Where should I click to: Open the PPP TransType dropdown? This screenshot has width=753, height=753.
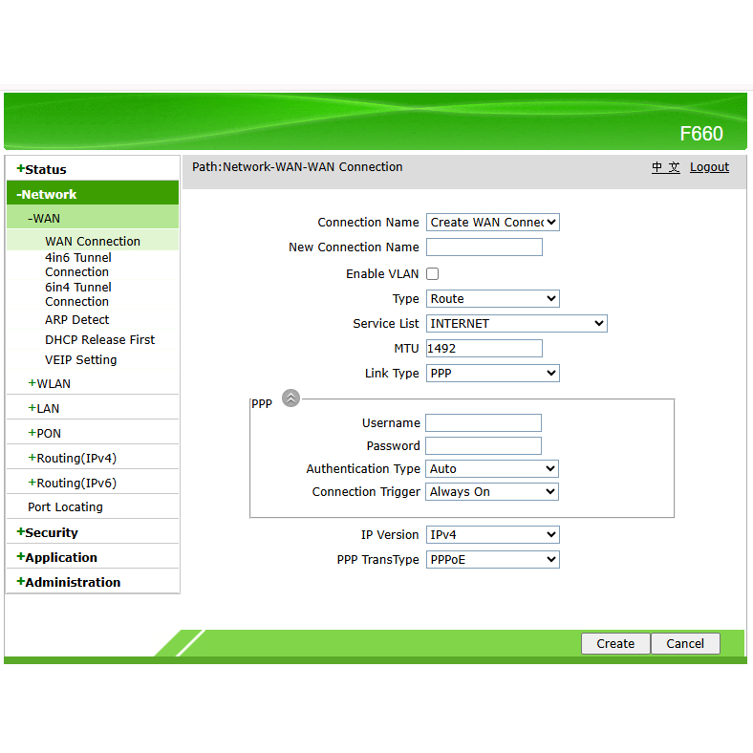point(492,560)
